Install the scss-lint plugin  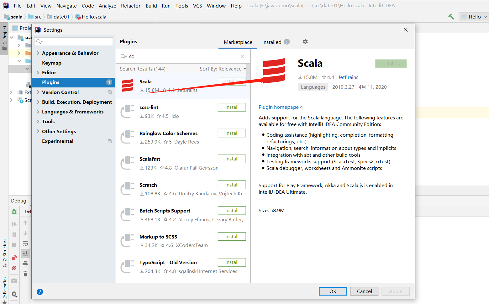[x=232, y=107]
